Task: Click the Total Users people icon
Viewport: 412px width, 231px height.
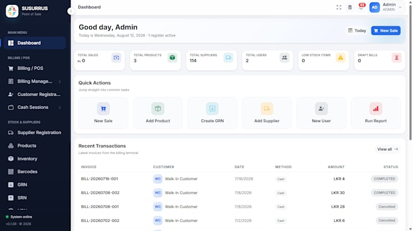Action: coord(284,57)
